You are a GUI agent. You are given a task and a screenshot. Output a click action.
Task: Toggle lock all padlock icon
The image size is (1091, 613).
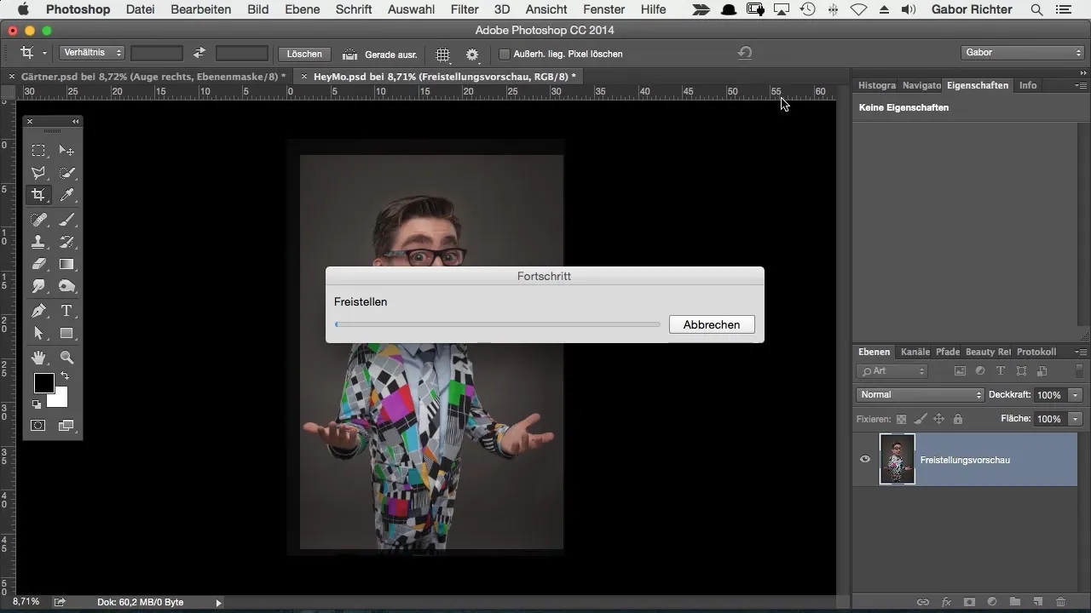pyautogui.click(x=957, y=419)
